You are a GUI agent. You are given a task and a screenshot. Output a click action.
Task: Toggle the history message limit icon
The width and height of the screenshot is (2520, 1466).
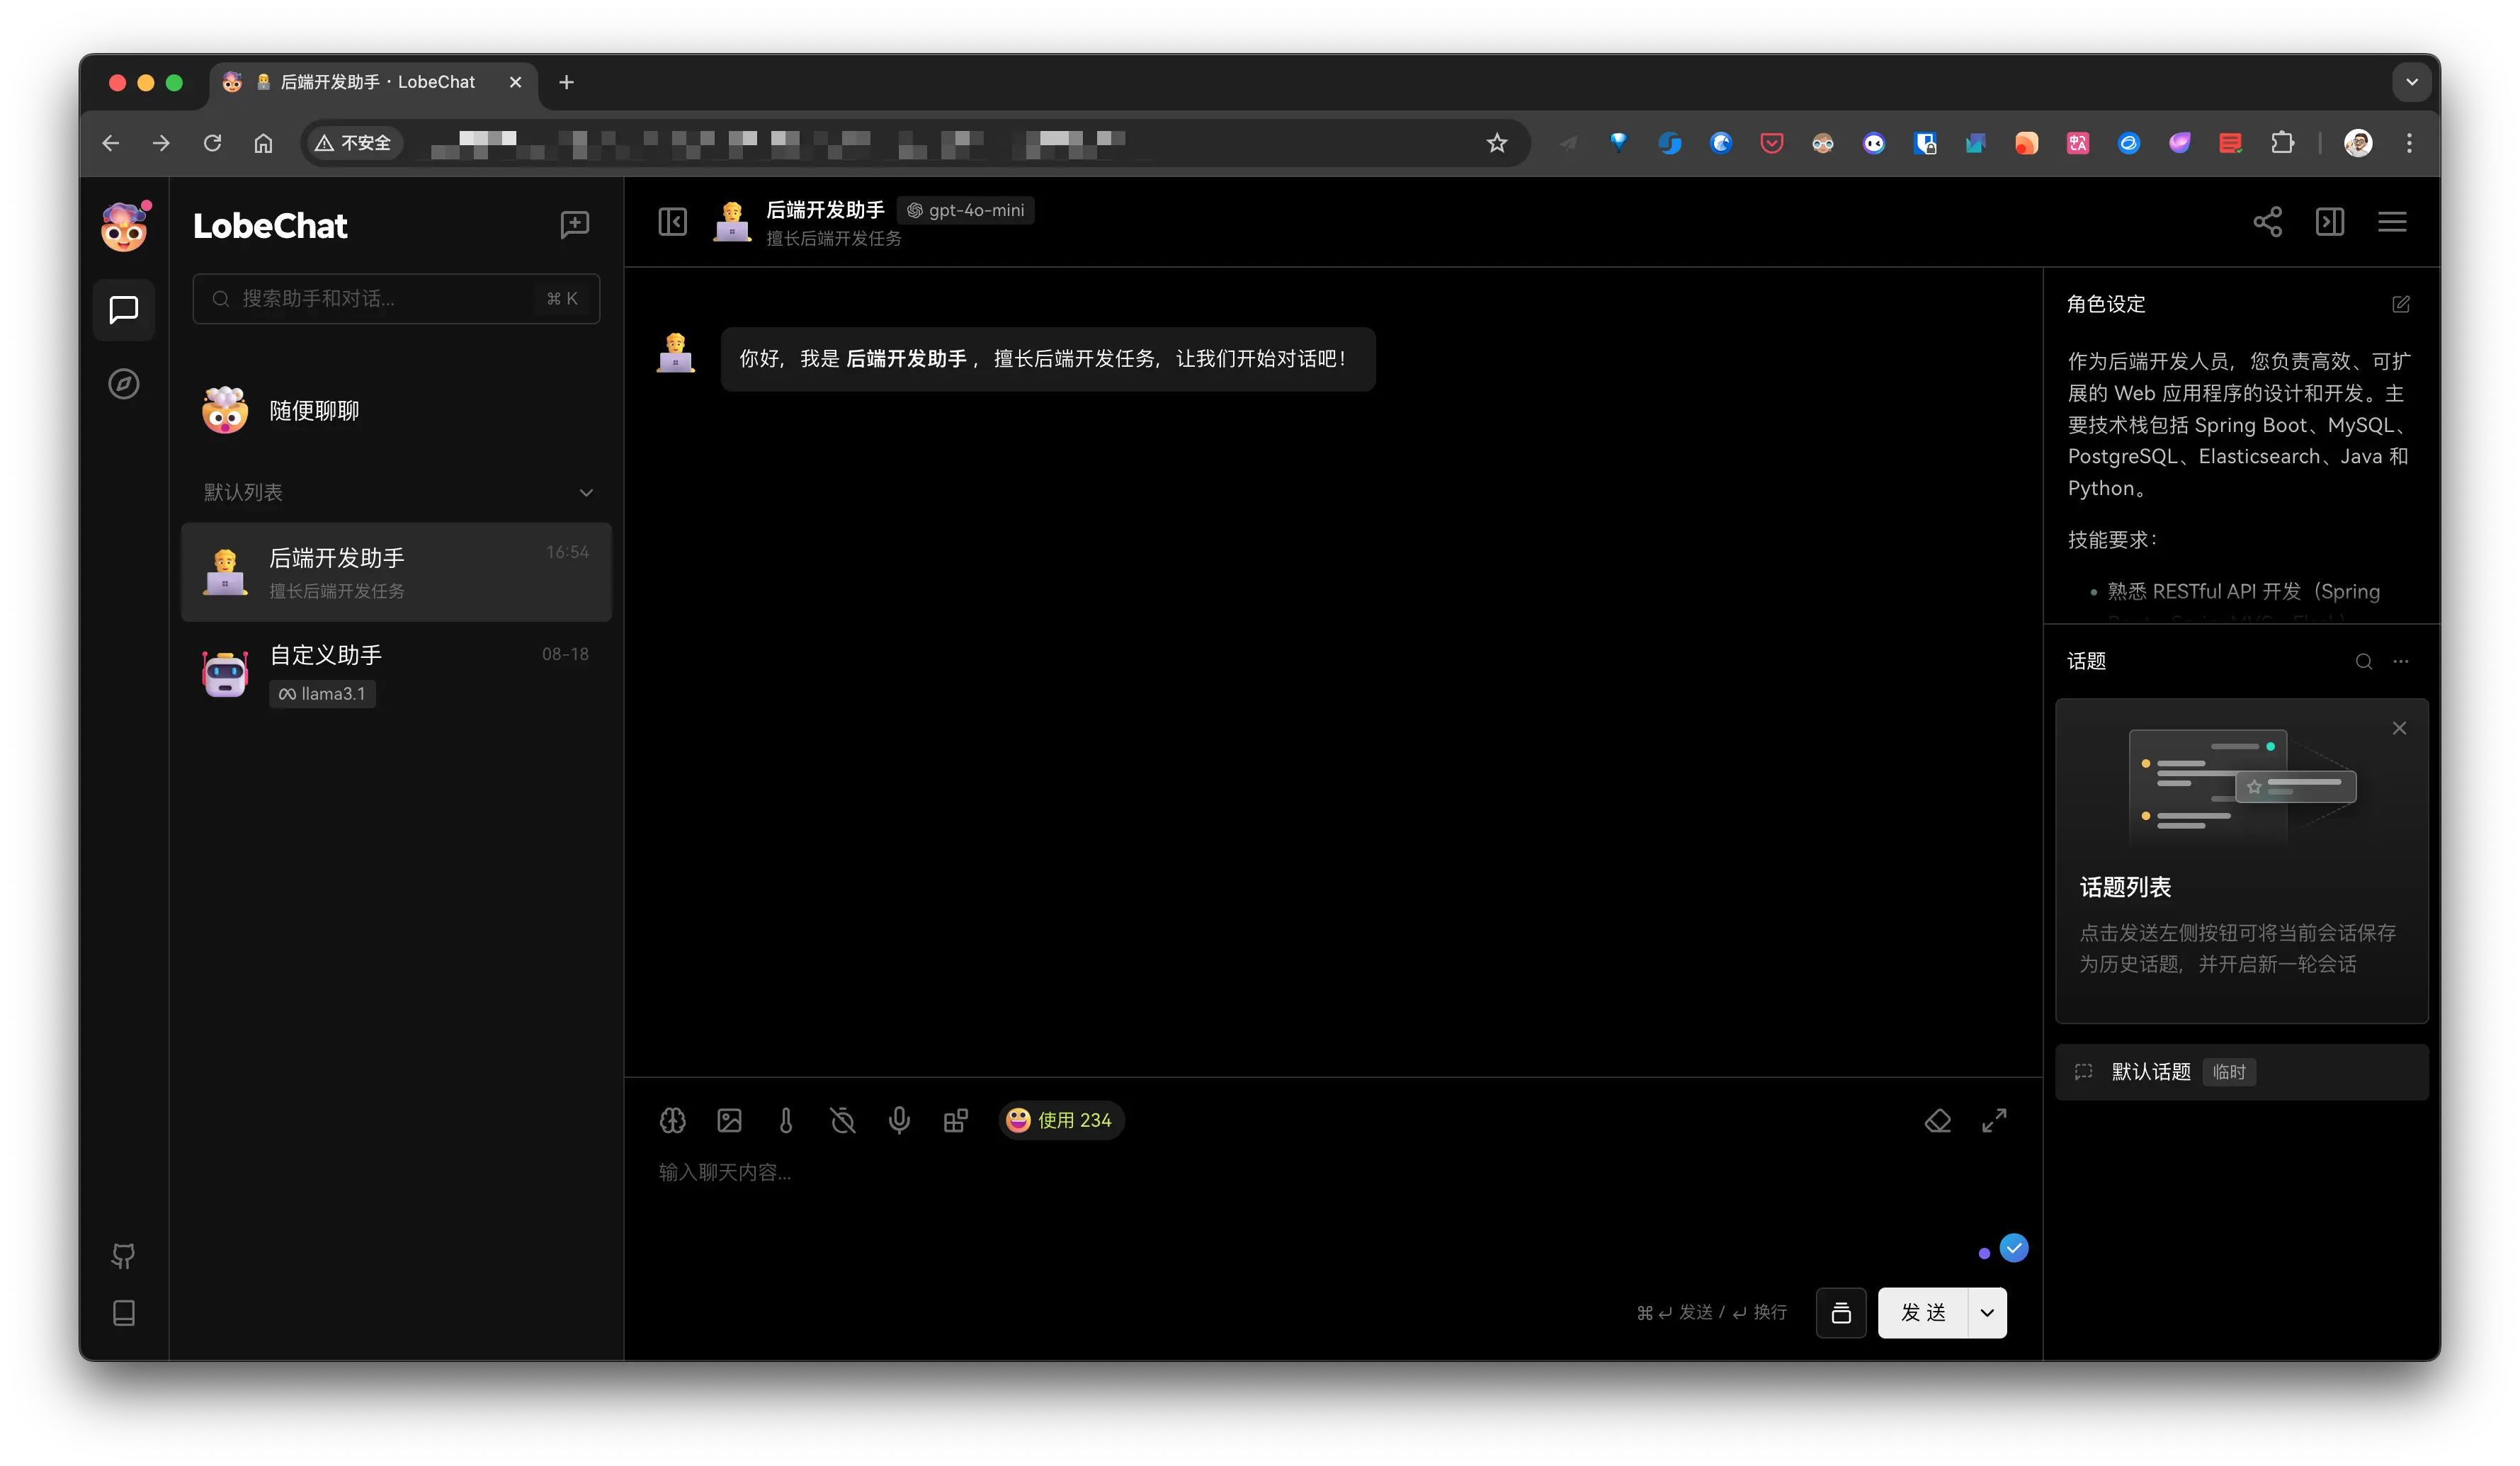842,1120
